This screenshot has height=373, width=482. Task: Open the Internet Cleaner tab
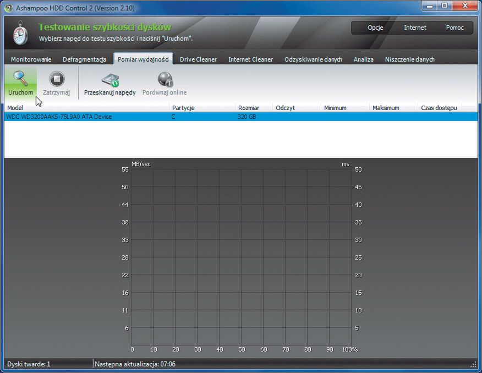[250, 59]
